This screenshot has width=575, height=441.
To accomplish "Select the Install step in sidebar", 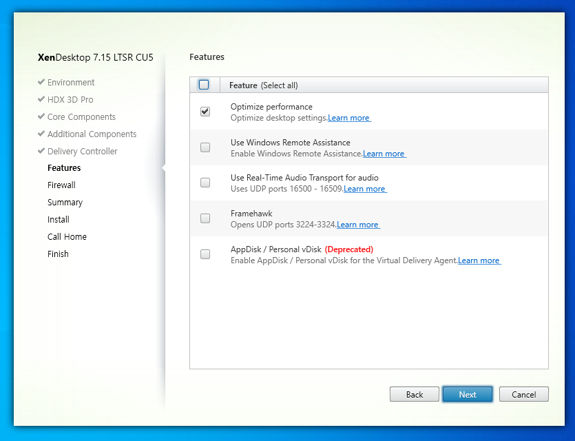I will [59, 219].
